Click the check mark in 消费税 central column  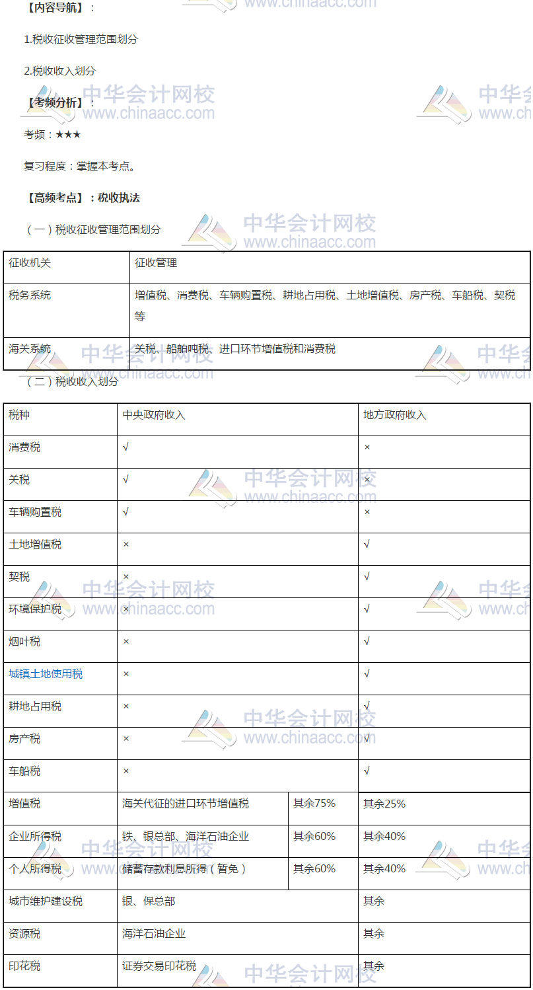click(125, 447)
